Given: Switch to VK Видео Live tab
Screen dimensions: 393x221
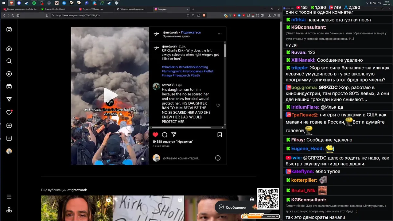Looking at the screenshot, I should click(95, 9).
